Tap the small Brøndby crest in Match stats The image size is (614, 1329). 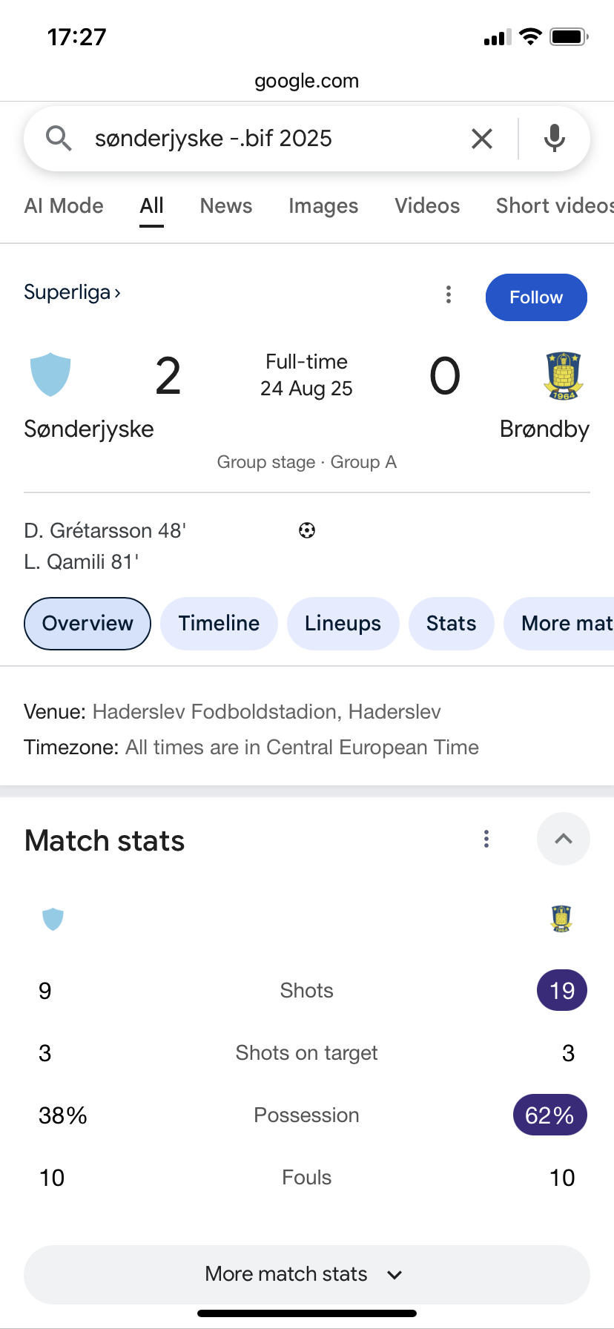click(562, 919)
